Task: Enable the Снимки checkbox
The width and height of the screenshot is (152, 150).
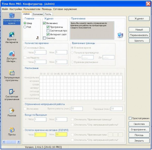Action: (x=44, y=38)
